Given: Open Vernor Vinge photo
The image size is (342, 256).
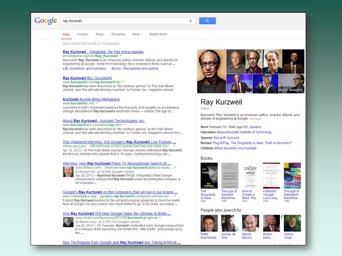Looking at the screenshot, I should 292,223.
